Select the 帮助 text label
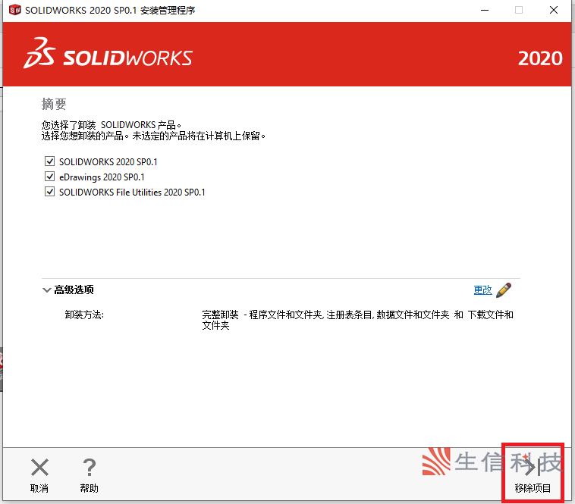 89,489
